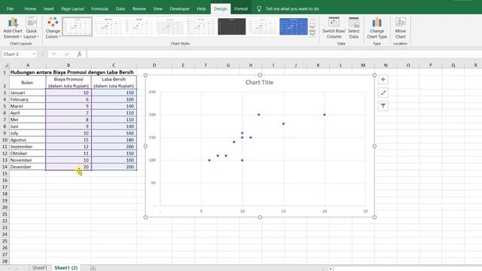Open the Developer tab
The image size is (482, 271).
[179, 9]
